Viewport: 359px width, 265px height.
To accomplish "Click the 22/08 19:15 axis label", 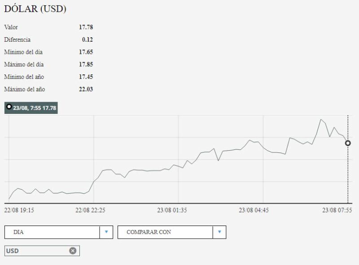I will coord(19,210).
